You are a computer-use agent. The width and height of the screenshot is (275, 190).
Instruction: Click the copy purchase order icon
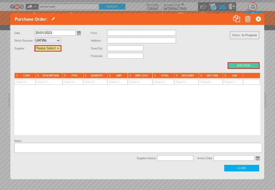click(237, 19)
